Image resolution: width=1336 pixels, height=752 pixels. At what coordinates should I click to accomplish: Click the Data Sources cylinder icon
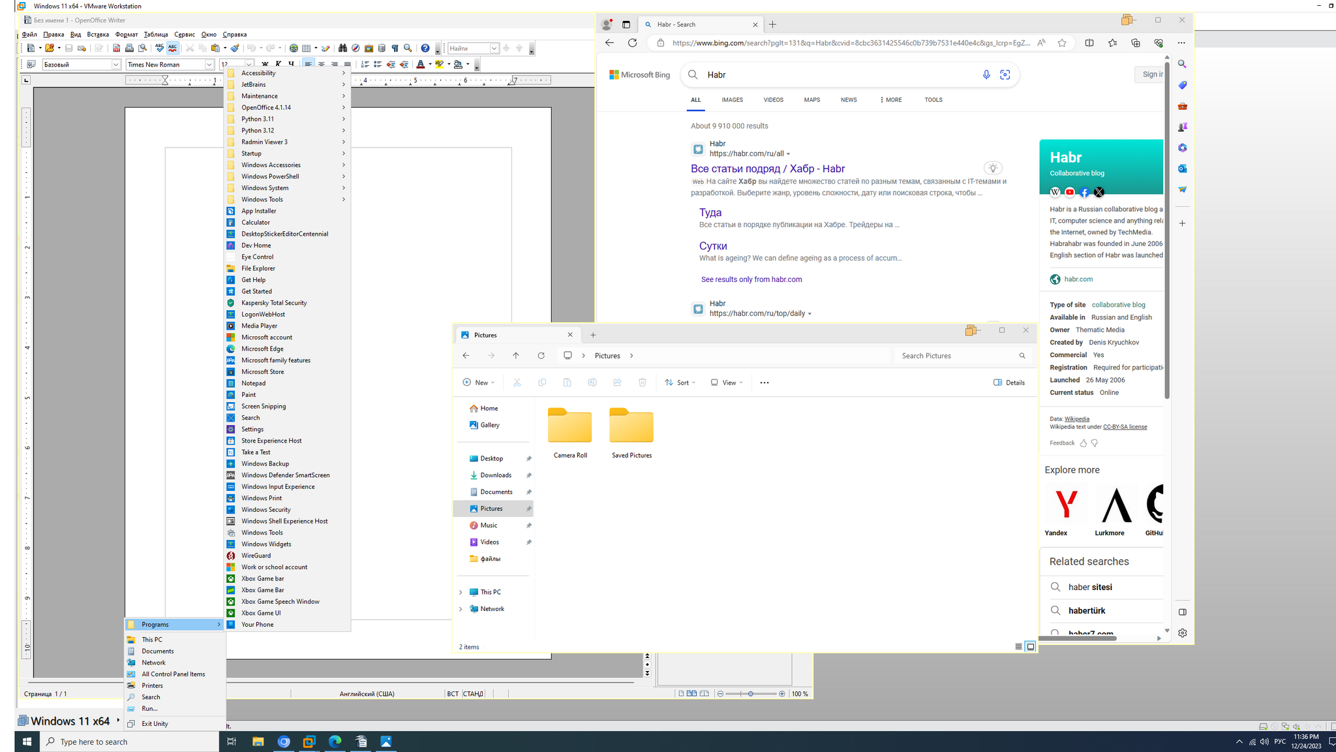tap(382, 48)
